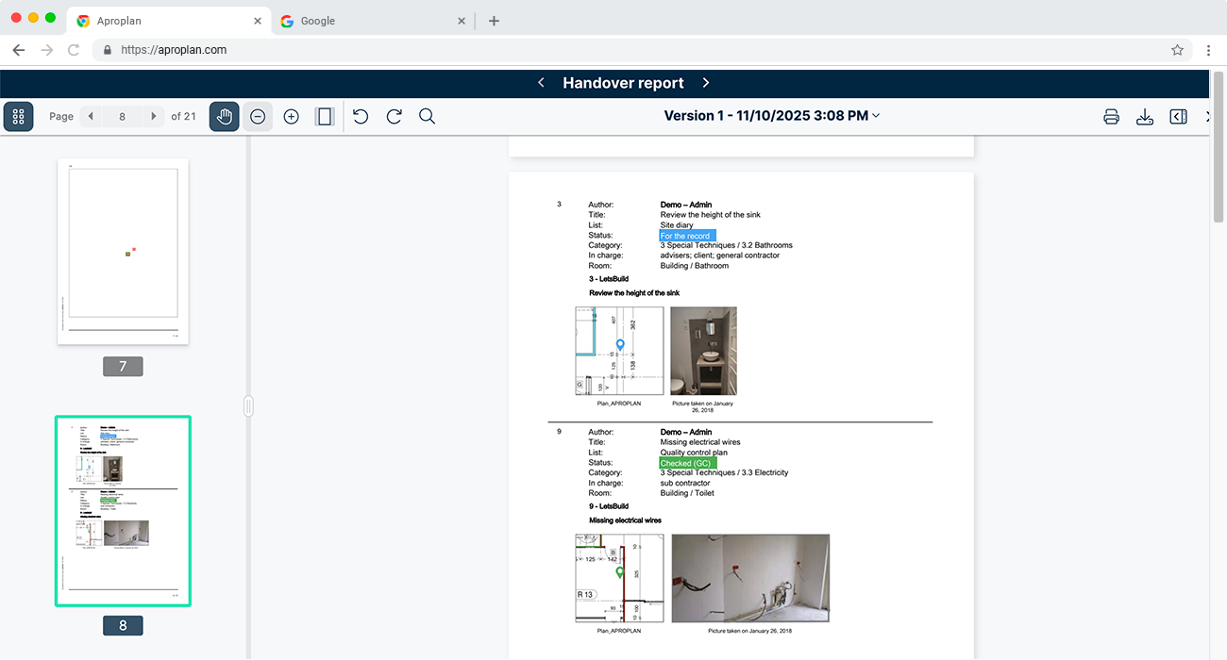Rotate the document counterclockwise
This screenshot has height=660, width=1227.
pyautogui.click(x=361, y=117)
